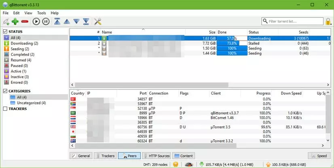Image resolution: width=334 pixels, height=168 pixels.
Task: Click the Resume play toolbar button
Action: coord(36,21)
